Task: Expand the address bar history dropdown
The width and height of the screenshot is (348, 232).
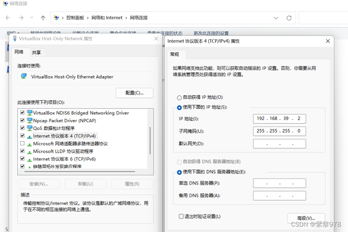Action: 276,18
